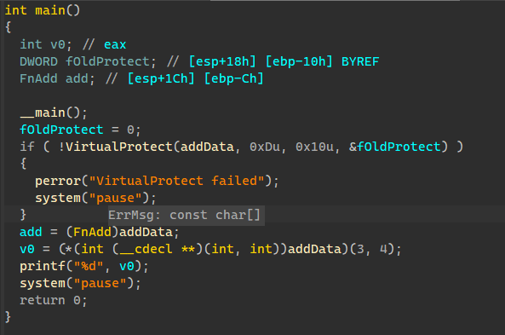Click fOldProtect in the zero assignment
This screenshot has width=505, height=335.
[x=61, y=130]
